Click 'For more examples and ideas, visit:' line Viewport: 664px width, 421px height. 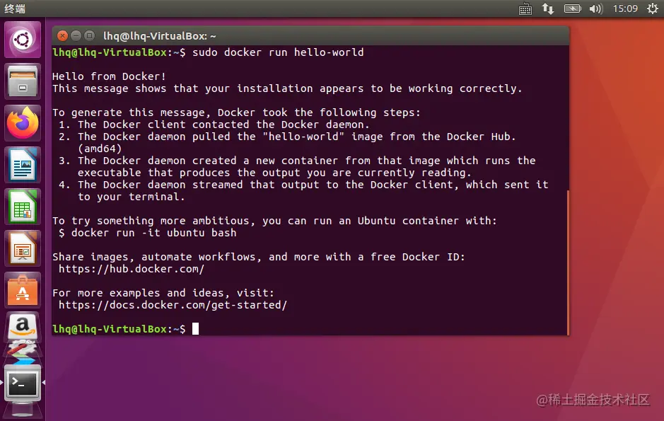(x=163, y=293)
